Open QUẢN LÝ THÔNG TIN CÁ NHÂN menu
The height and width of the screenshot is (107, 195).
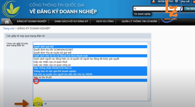[139, 21]
